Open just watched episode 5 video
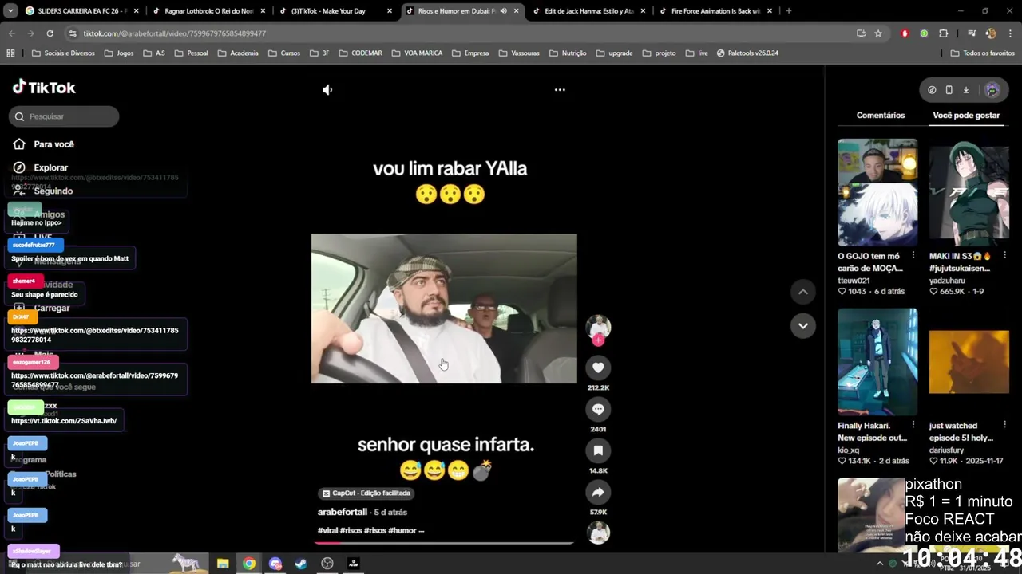1022x574 pixels. tap(969, 362)
